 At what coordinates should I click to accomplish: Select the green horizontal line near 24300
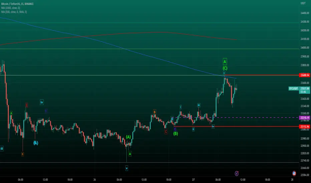pos(149,23)
